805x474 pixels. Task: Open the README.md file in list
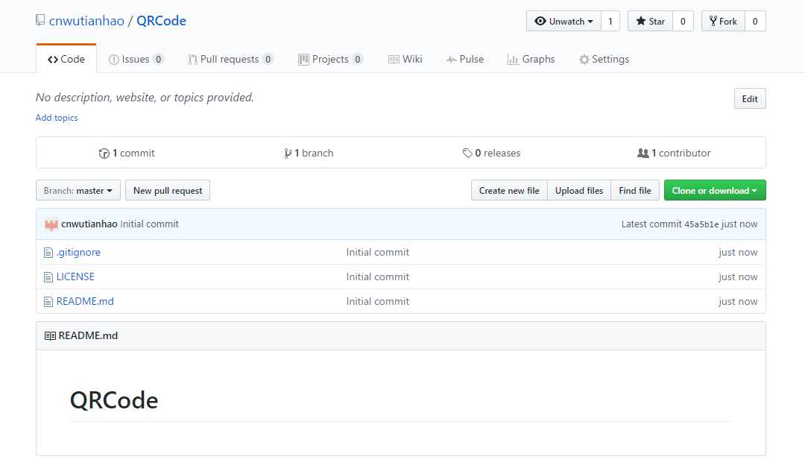85,301
